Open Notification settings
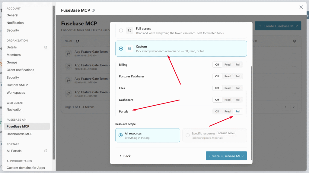 point(15,23)
